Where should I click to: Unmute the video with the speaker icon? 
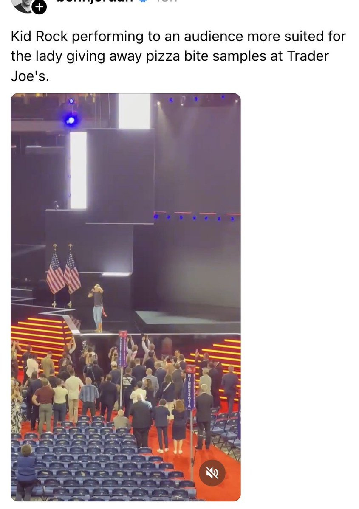coord(212,473)
